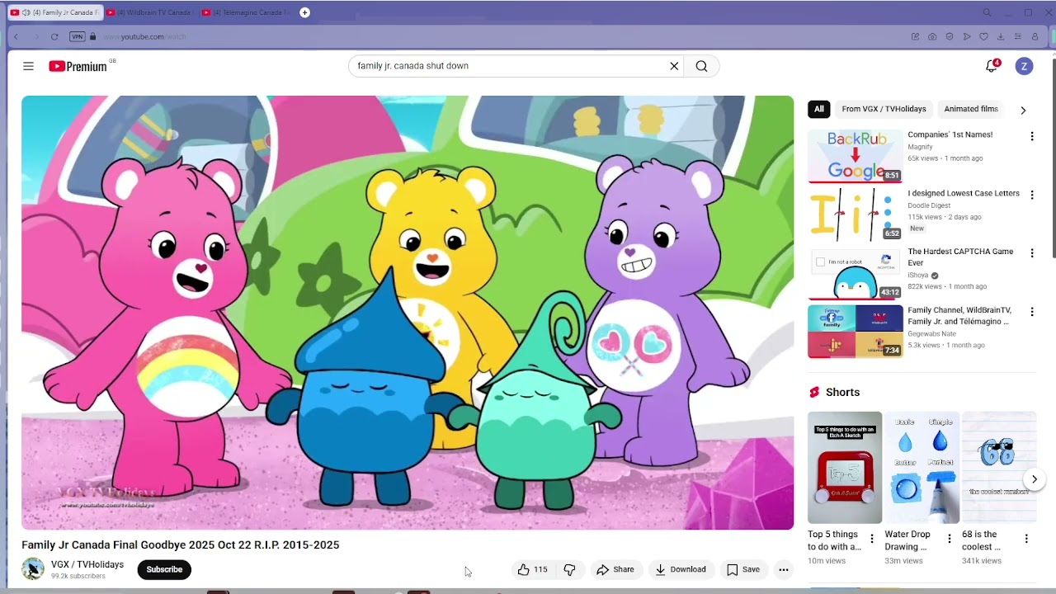Open options for The Hardest CAPTCHA Game Ever
The width and height of the screenshot is (1056, 594).
click(x=1031, y=253)
